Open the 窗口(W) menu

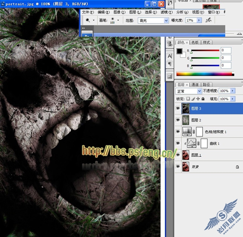click(214, 12)
